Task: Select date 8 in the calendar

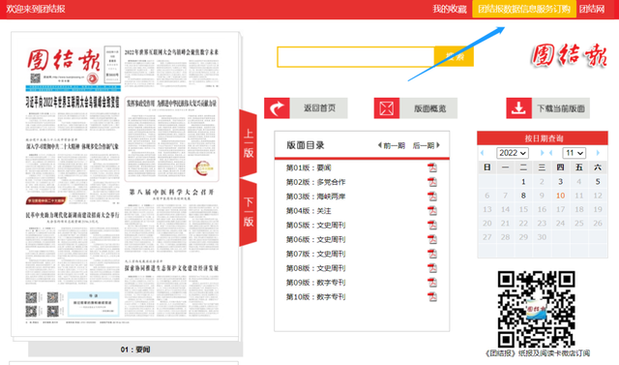Action: coord(523,196)
